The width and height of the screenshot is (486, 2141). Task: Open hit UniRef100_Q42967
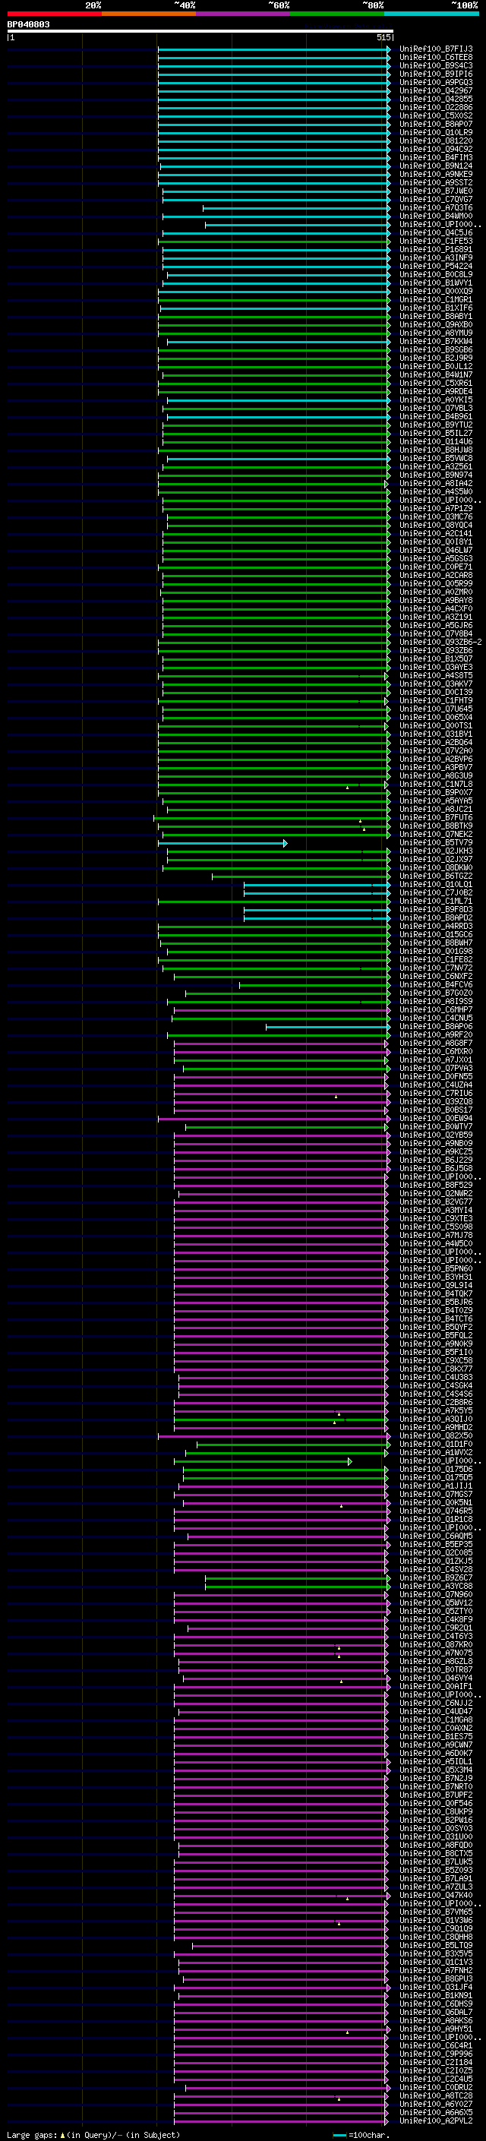(x=435, y=90)
